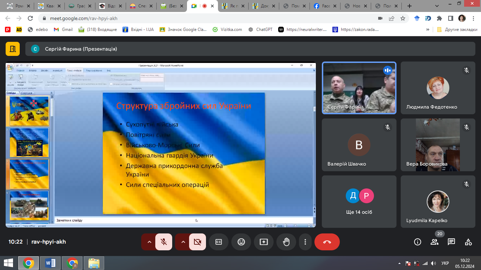
Task: Open more options three-dot menu
Action: point(305,242)
